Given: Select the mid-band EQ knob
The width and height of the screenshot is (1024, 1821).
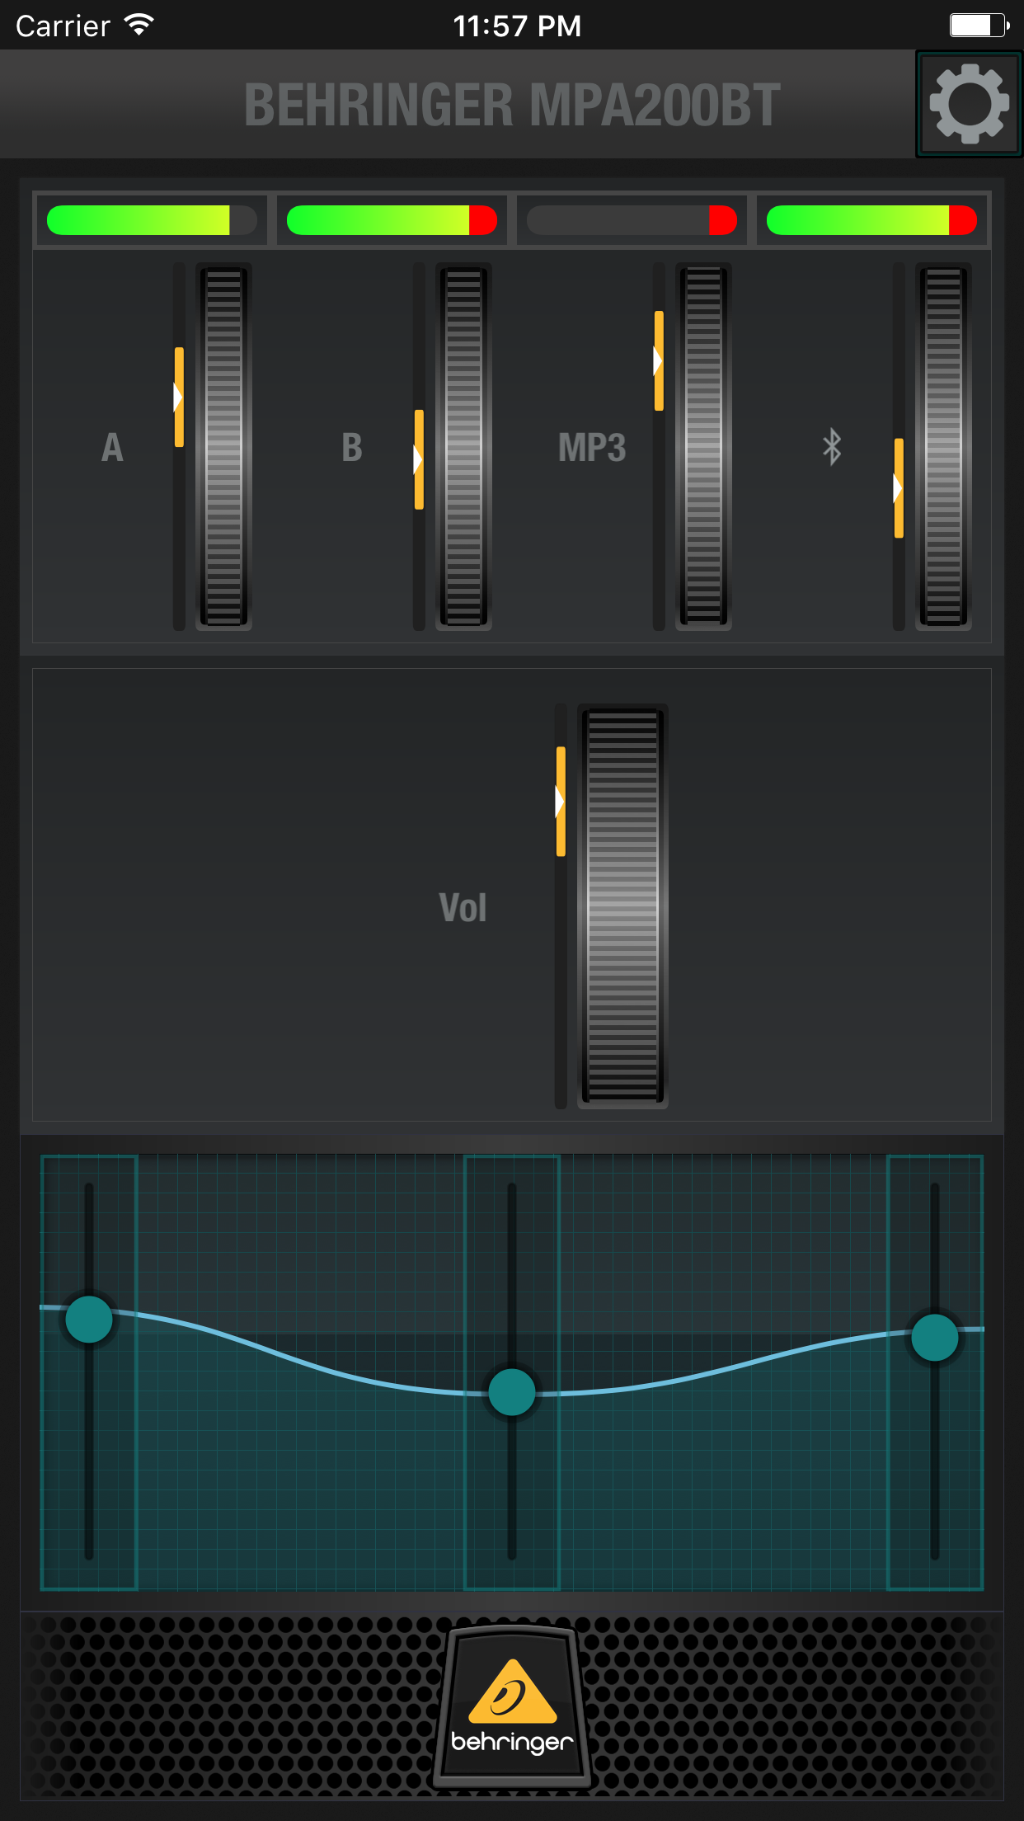Looking at the screenshot, I should (512, 1392).
